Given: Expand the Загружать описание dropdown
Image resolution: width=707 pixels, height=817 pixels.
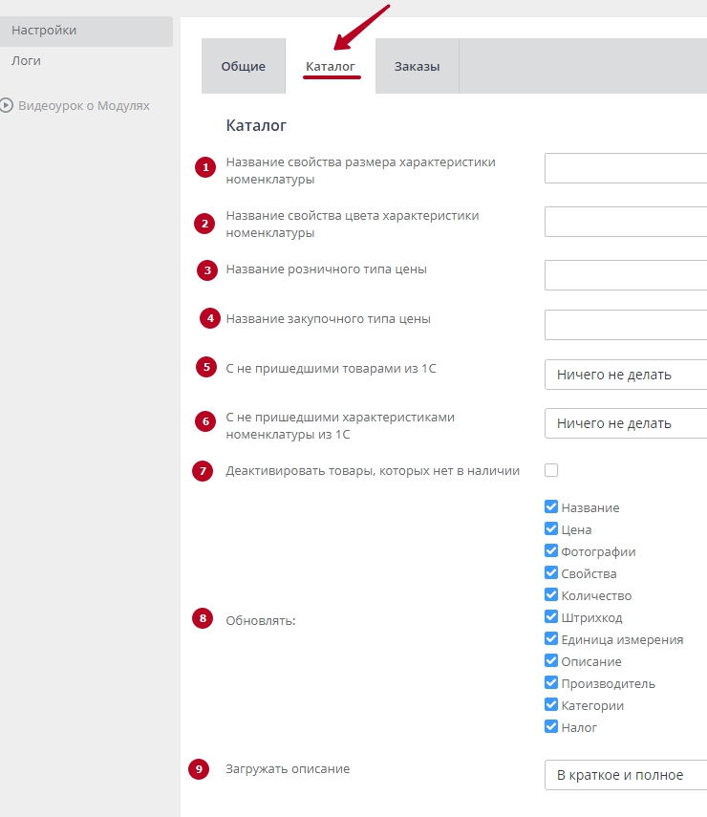Looking at the screenshot, I should (x=626, y=775).
